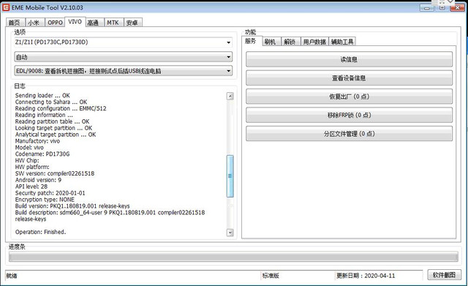The image size is (468, 286).
Task: Open the 用户数据 function tab
Action: 314,42
